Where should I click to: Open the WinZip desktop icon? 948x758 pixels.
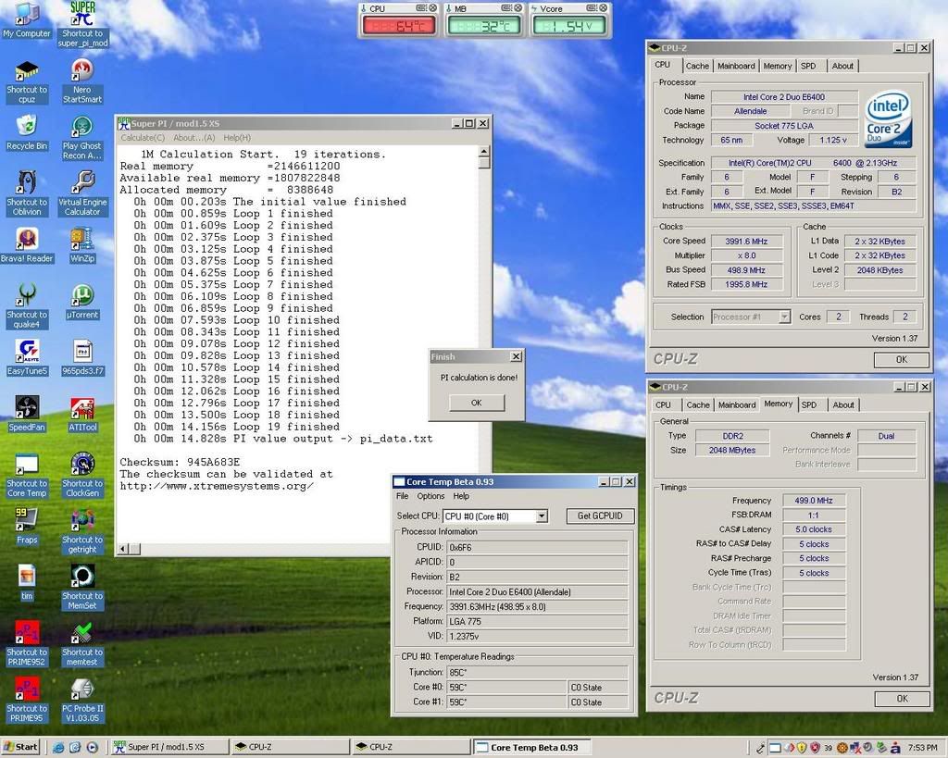point(82,240)
